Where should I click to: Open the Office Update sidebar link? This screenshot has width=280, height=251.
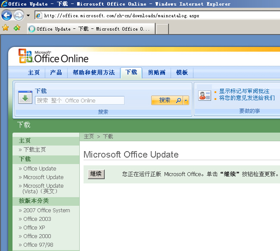tap(40, 168)
